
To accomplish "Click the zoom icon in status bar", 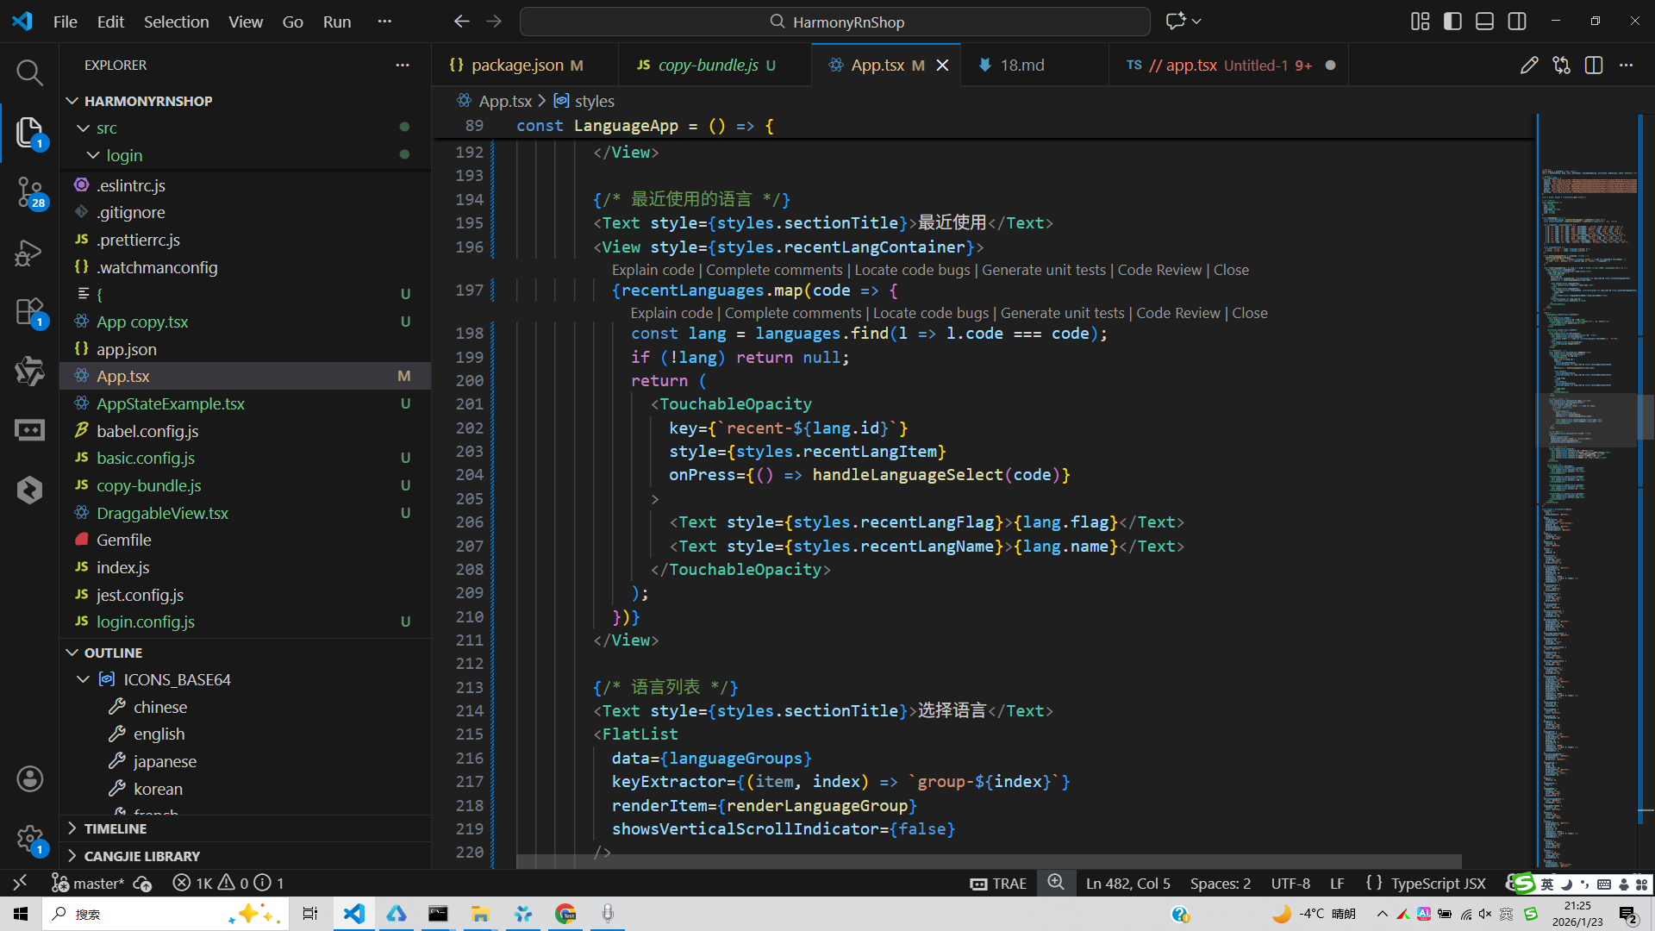I will 1056,883.
